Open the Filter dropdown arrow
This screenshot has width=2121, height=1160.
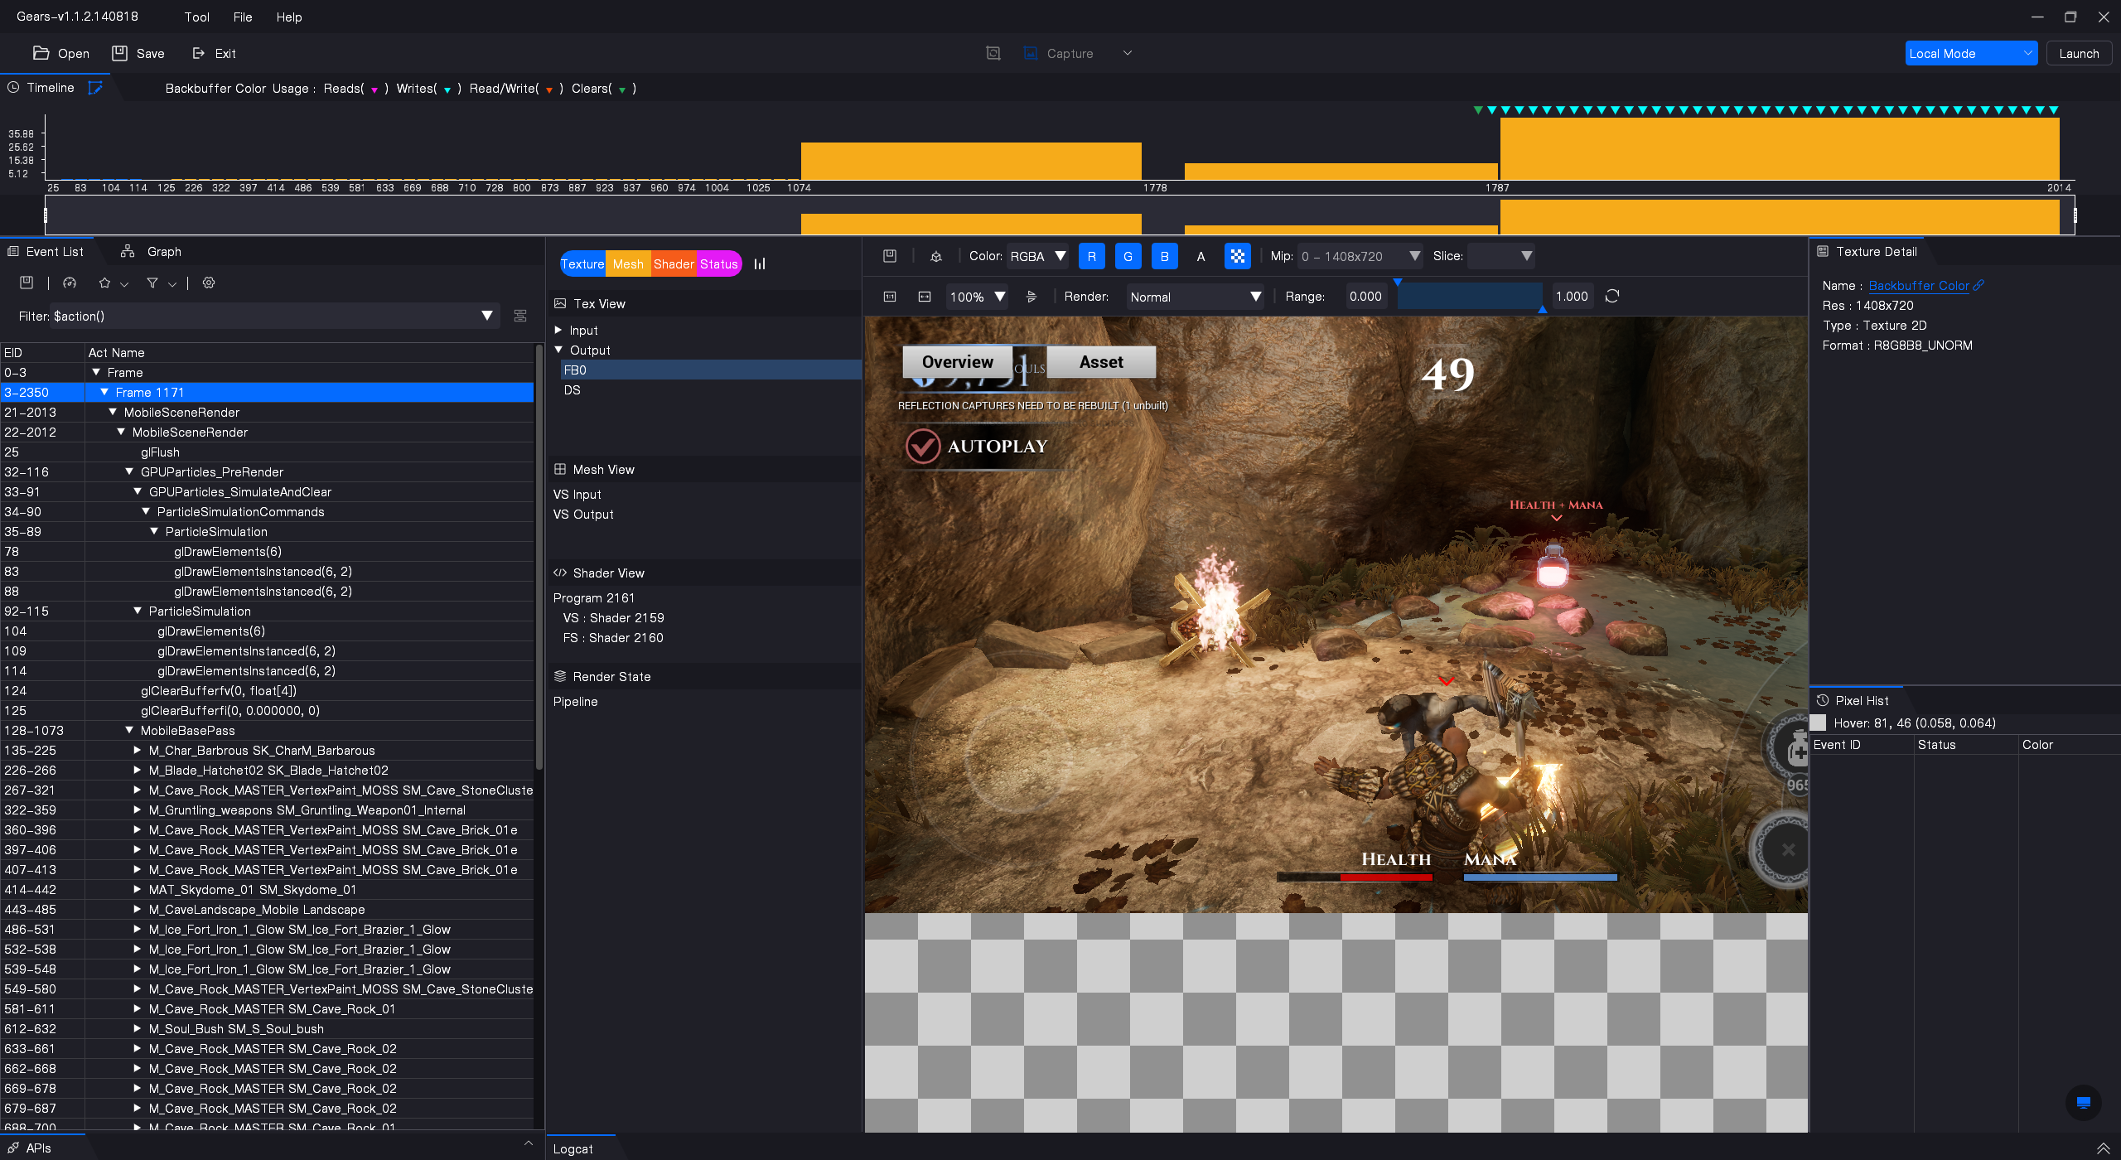click(487, 316)
